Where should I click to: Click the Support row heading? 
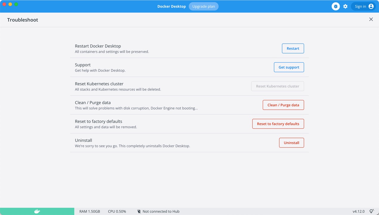point(83,65)
